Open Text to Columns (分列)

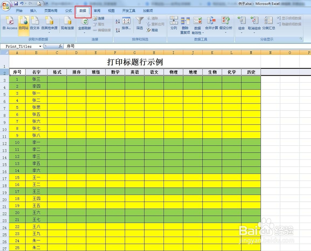pyautogui.click(x=174, y=23)
